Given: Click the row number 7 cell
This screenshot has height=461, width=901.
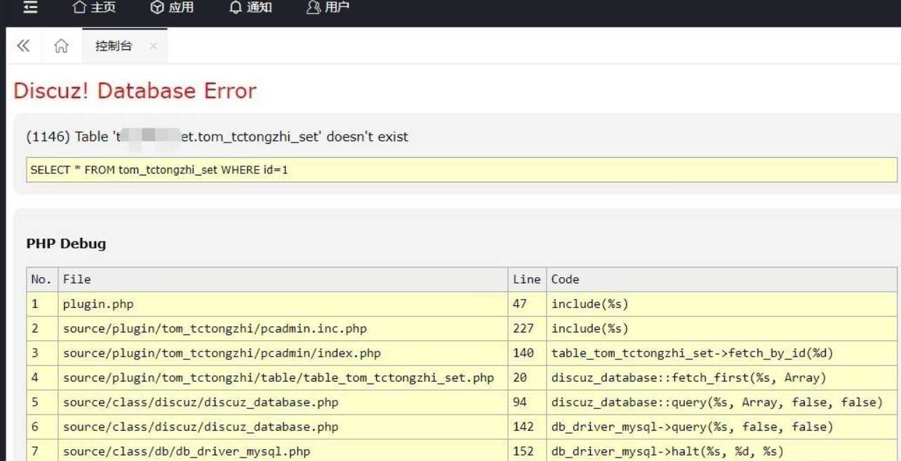Looking at the screenshot, I should point(42,450).
